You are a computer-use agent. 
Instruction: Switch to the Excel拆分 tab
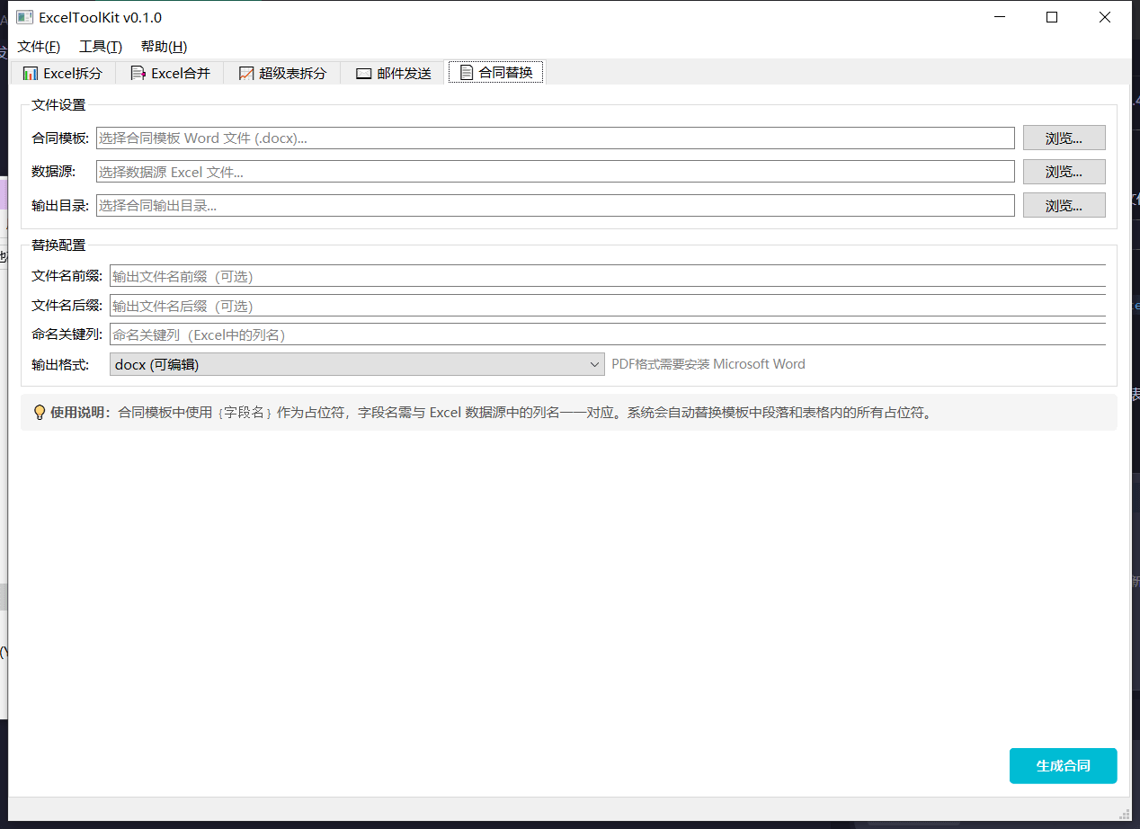coord(63,74)
